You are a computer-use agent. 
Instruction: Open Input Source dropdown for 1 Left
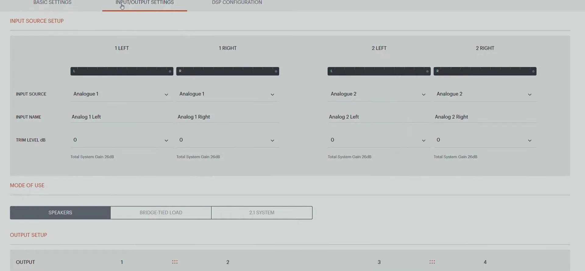click(x=122, y=94)
